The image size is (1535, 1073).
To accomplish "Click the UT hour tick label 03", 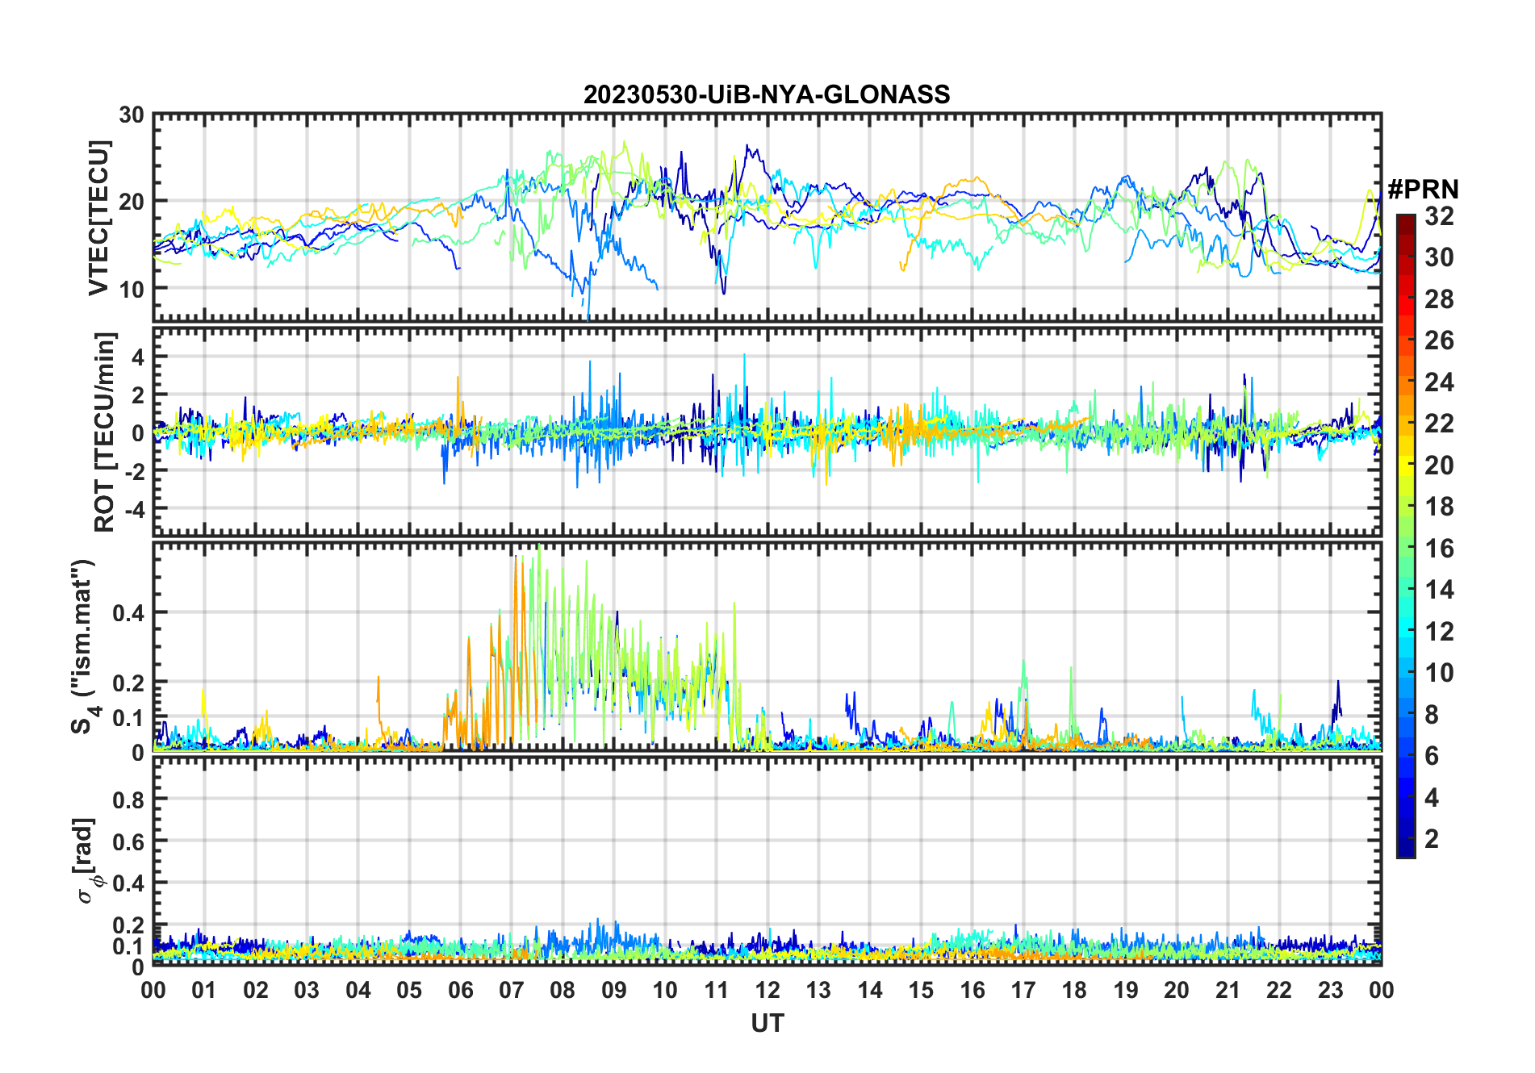I will [x=307, y=991].
